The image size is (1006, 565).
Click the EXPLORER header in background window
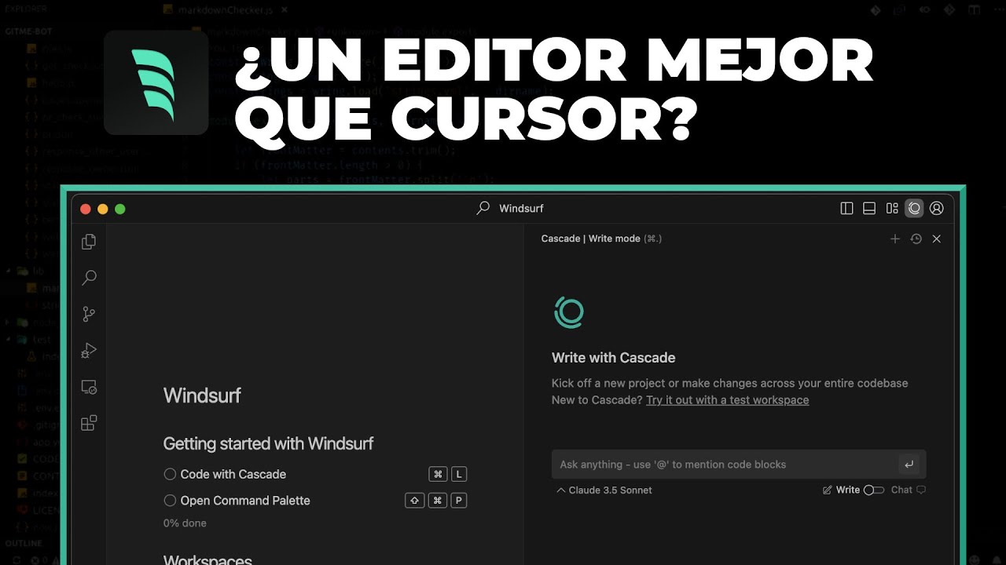click(x=26, y=9)
